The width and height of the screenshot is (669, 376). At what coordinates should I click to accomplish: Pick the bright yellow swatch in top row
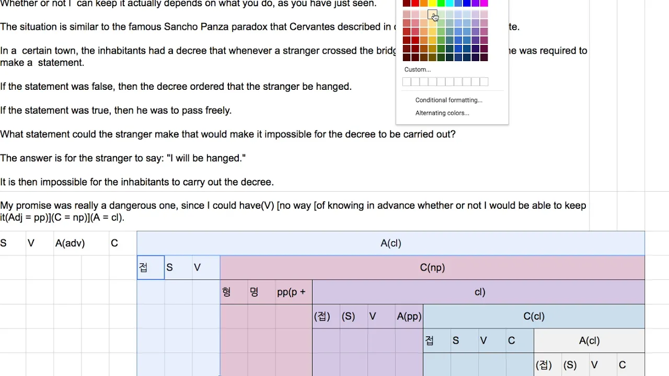click(x=432, y=3)
